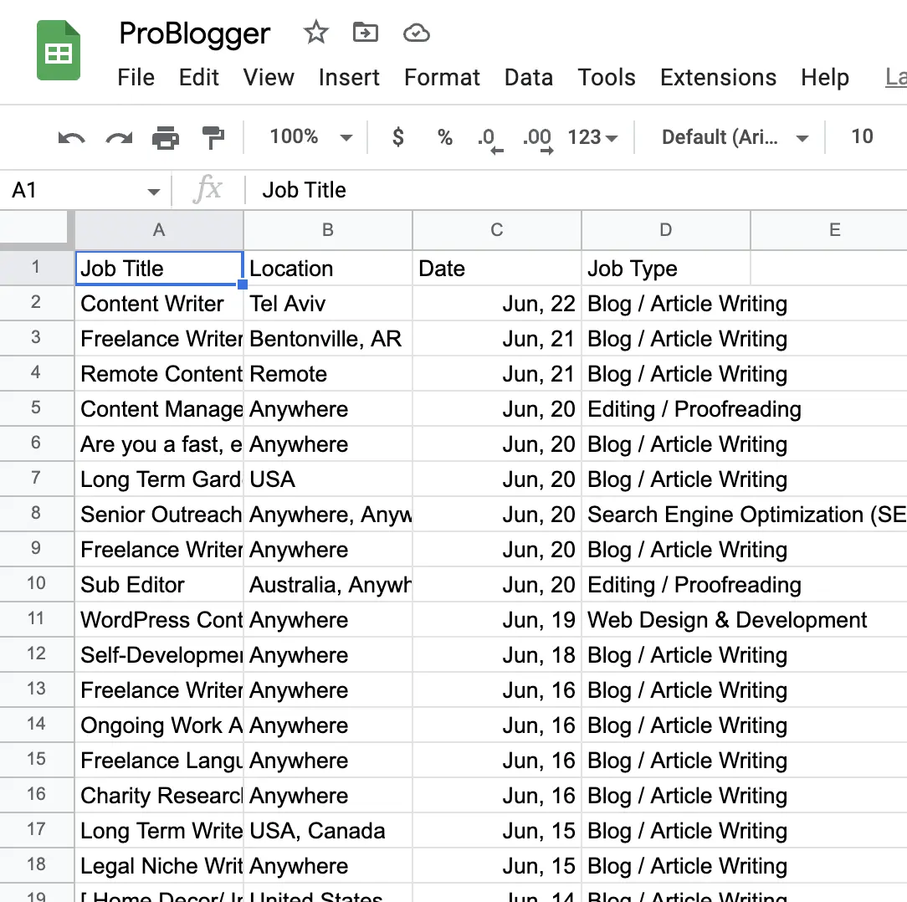Click the Print icon

(x=166, y=138)
